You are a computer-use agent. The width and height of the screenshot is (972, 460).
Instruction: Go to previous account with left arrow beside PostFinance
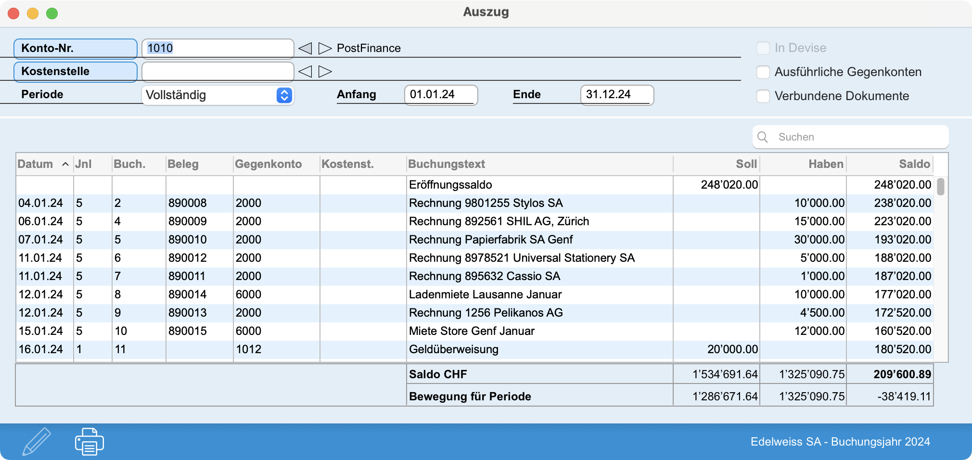coord(305,48)
